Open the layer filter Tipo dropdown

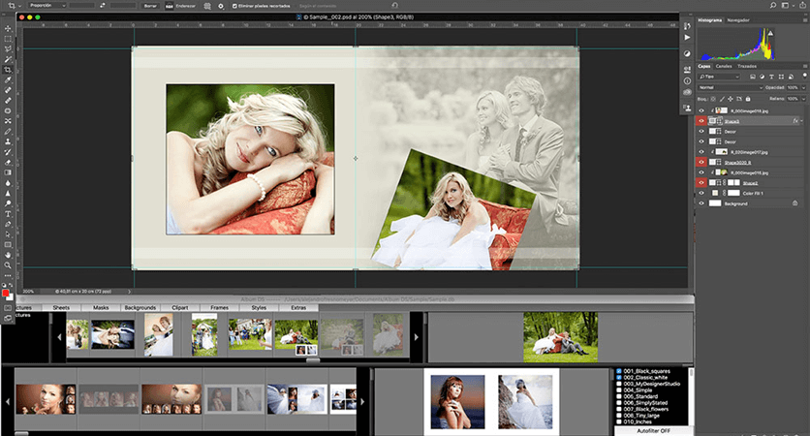[x=719, y=77]
